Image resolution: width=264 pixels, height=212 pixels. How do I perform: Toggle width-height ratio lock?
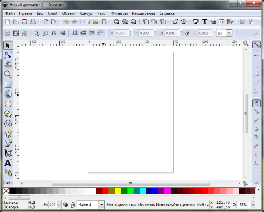click(187, 33)
